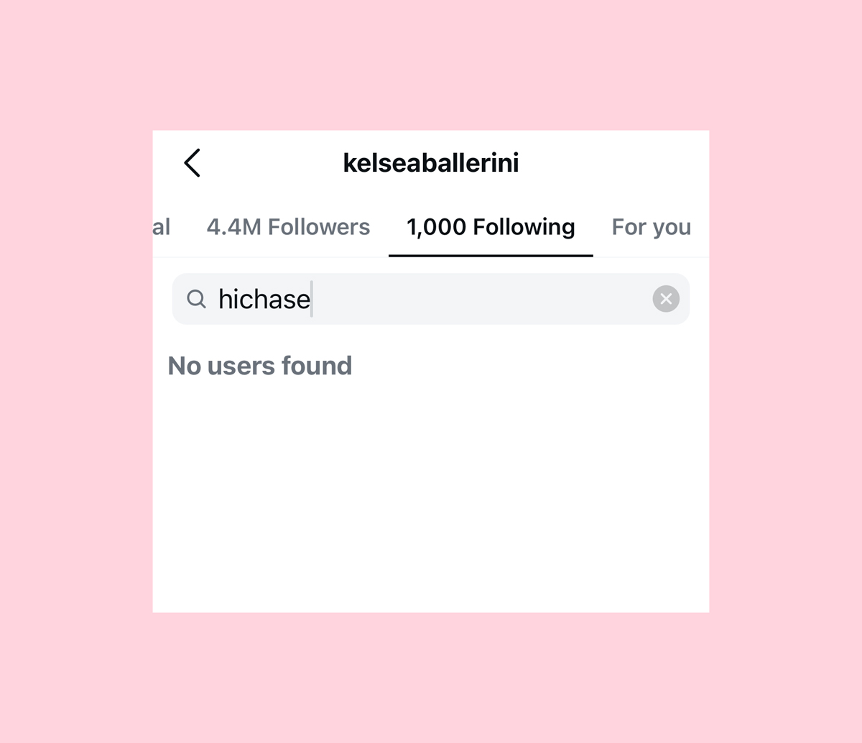862x743 pixels.
Task: Select the '1,000 Following' tab
Action: point(490,227)
